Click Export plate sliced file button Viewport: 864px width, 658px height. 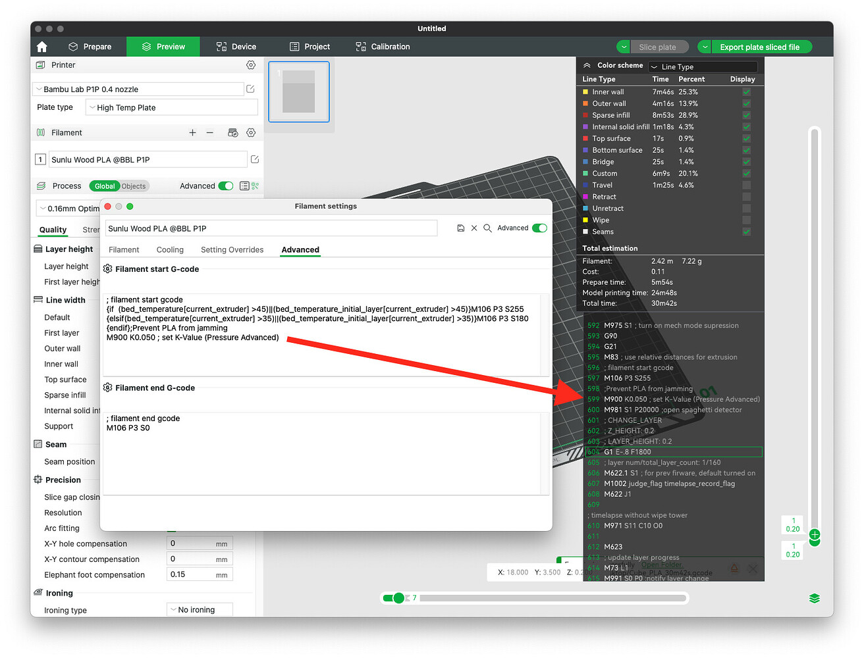click(761, 47)
